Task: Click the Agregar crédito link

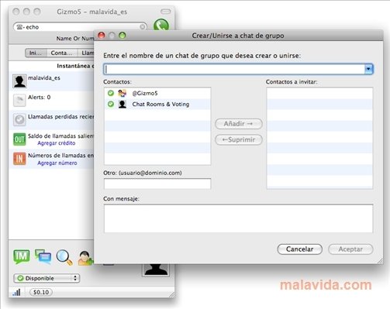Action: (57, 143)
